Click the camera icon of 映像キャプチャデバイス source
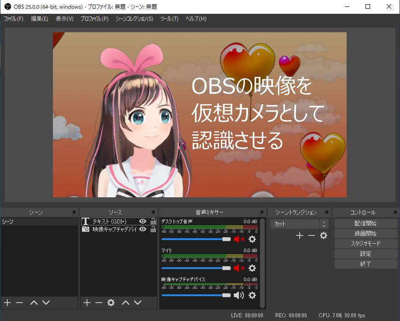The height and width of the screenshot is (321, 400). (86, 229)
